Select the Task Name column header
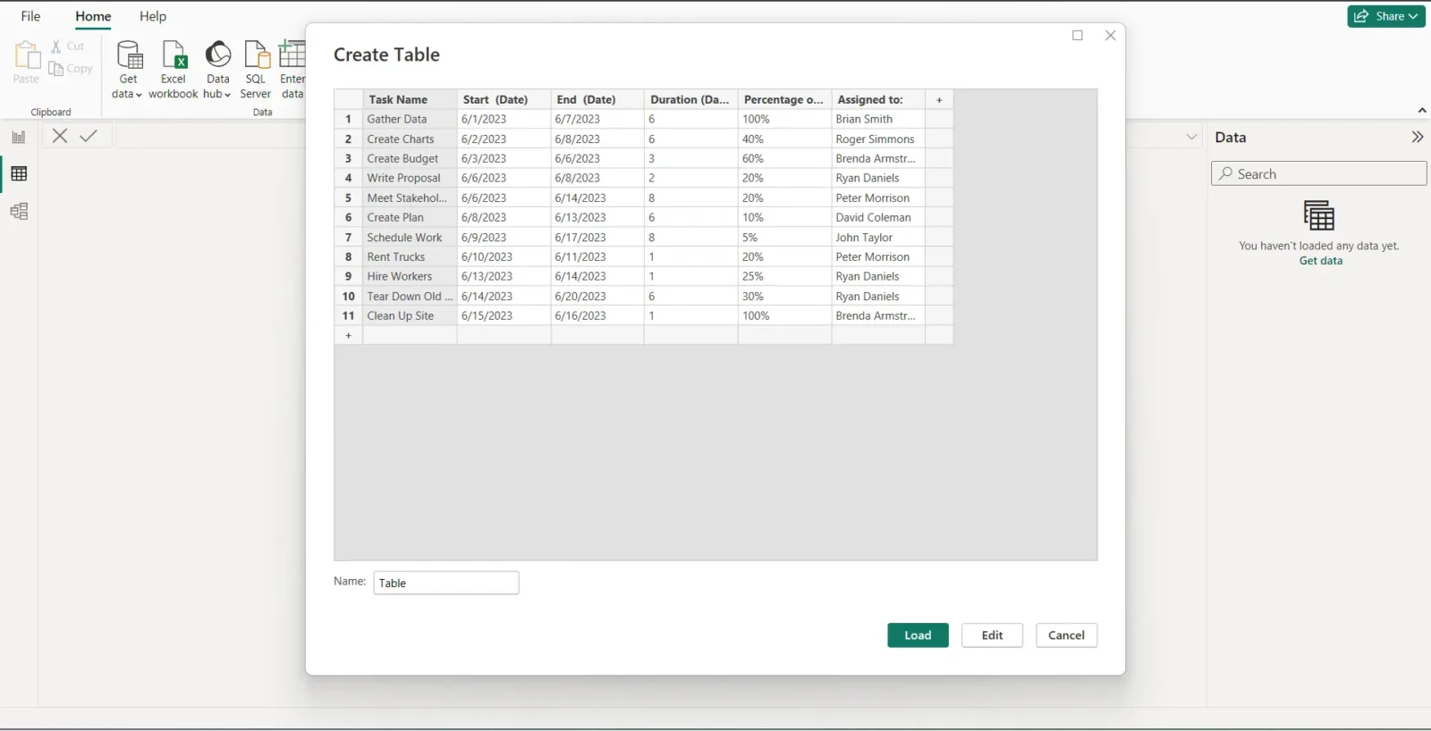Image resolution: width=1431 pixels, height=731 pixels. click(x=410, y=100)
